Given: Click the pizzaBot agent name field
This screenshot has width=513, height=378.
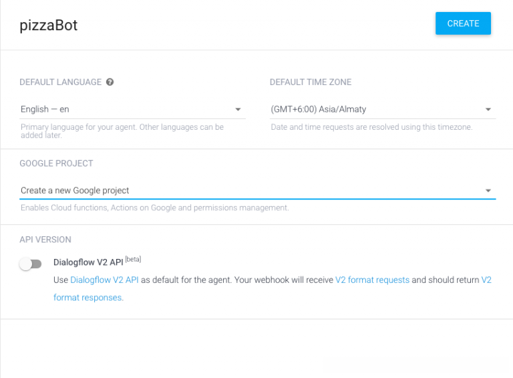Looking at the screenshot, I should [49, 25].
